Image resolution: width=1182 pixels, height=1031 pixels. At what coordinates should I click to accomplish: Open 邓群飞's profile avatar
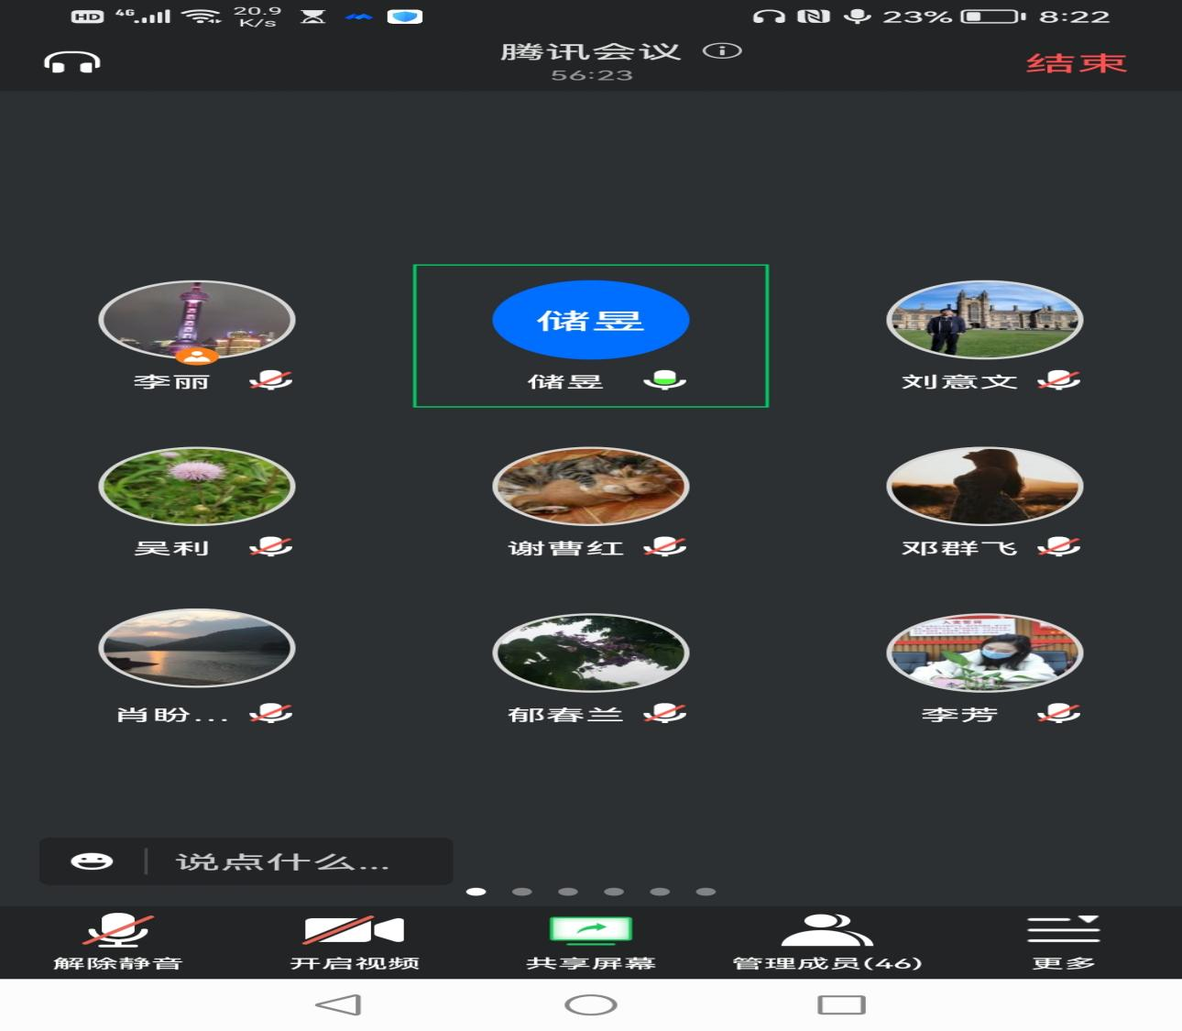[984, 486]
